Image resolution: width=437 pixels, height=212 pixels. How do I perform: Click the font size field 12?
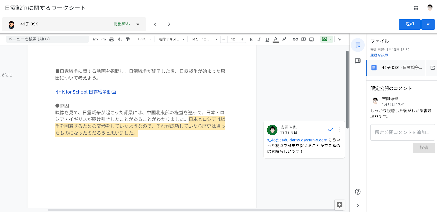[233, 39]
